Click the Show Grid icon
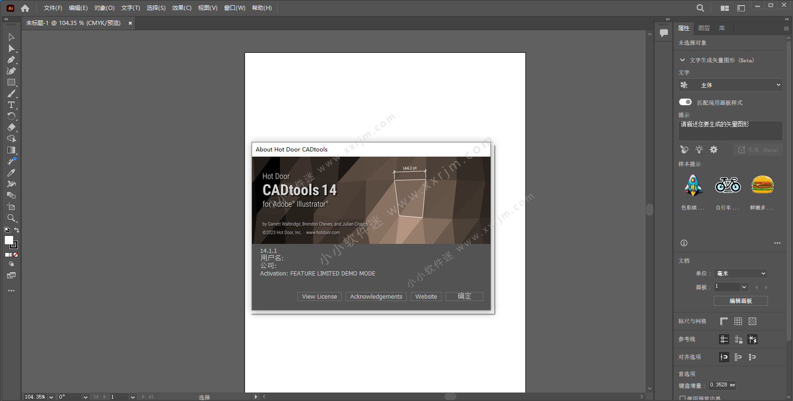Screen dimensions: 793x401 coord(738,321)
